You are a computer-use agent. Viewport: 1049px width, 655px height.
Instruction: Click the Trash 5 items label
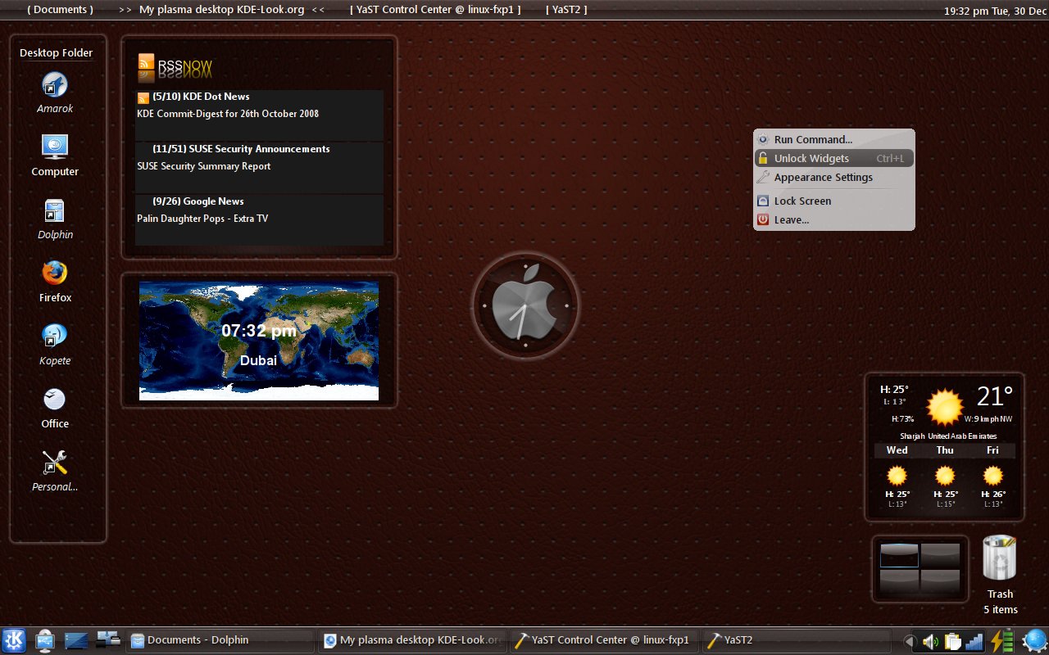pos(1001,602)
